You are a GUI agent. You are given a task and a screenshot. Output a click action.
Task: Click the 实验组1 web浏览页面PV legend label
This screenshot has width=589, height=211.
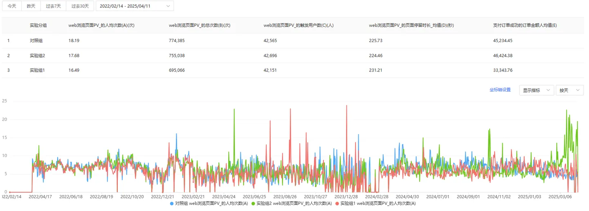(378, 203)
